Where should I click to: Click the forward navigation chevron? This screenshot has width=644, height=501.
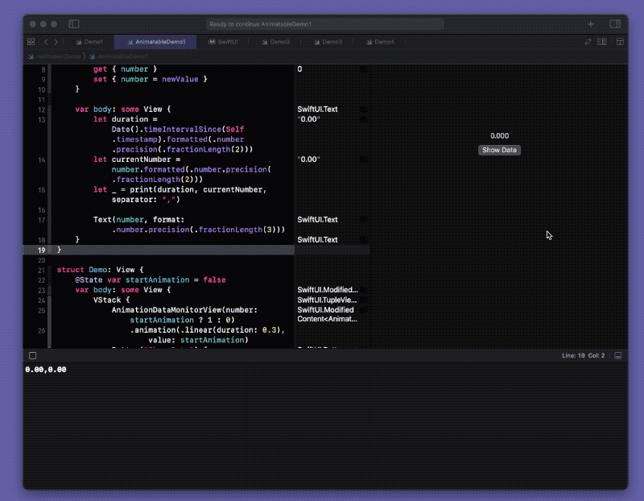(x=56, y=42)
